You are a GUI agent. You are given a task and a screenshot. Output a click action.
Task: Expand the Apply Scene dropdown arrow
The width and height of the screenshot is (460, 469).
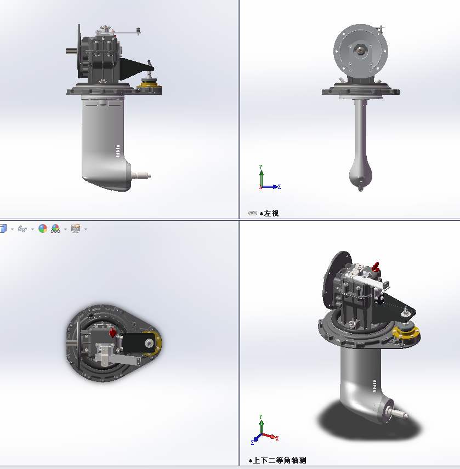(x=66, y=230)
